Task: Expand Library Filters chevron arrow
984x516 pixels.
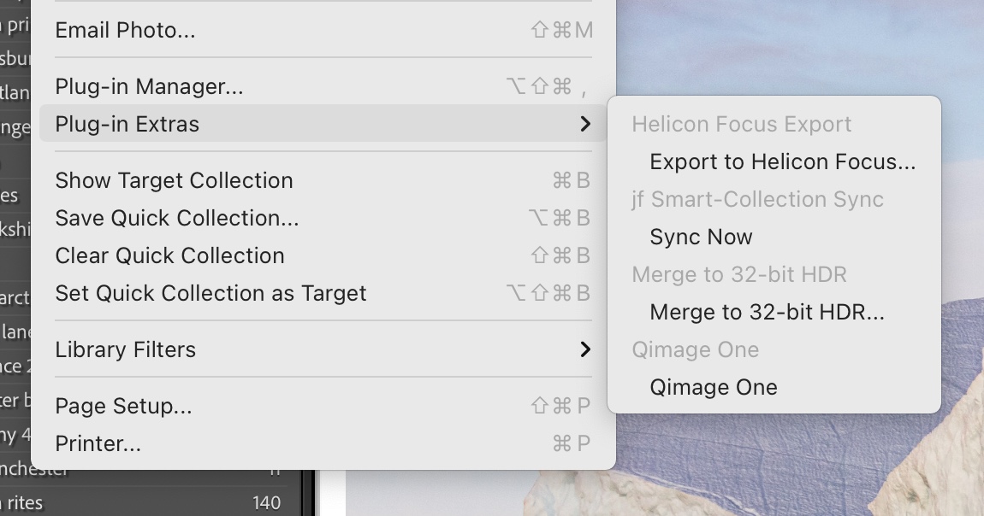Action: (x=585, y=349)
